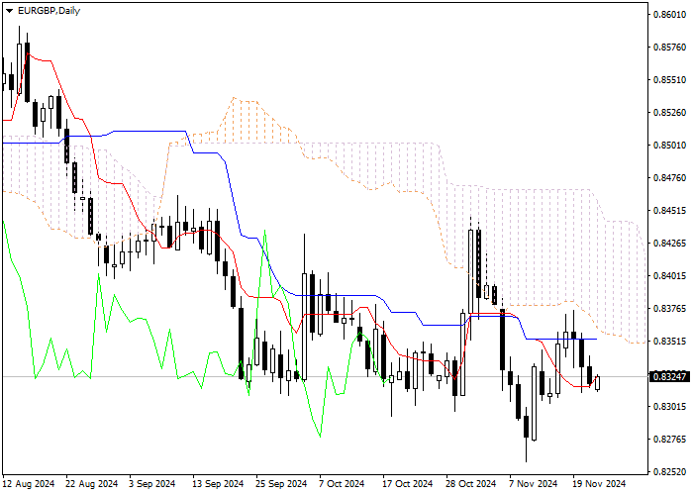Select price level 0.84015 on the scale
Screen dimensions: 693x495
(x=670, y=276)
